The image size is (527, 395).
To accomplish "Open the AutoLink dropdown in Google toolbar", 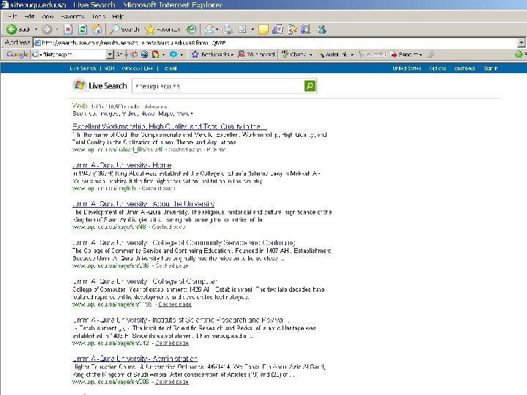I will point(335,54).
